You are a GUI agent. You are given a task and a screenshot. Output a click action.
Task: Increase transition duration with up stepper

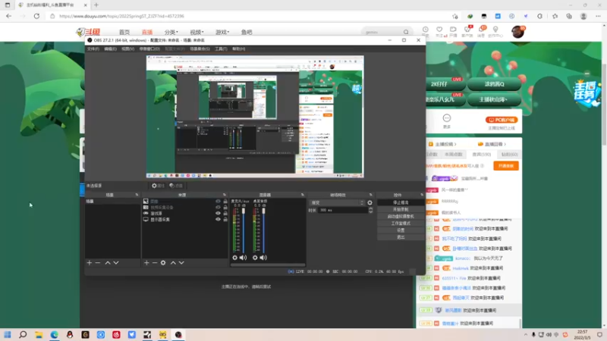(370, 209)
